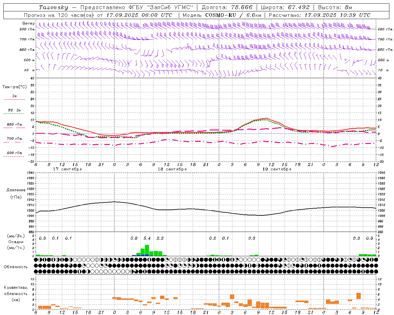The image size is (394, 315).
Task: Select the longitude value Долгота: 78.666
Action: coord(227,7)
